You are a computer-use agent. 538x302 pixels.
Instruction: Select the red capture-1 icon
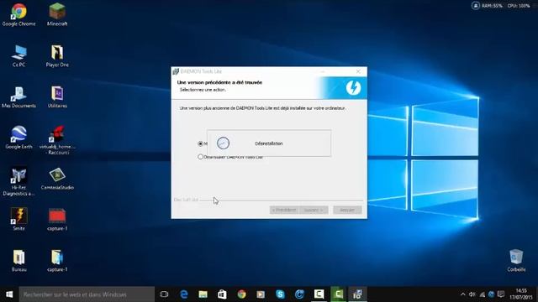(57, 220)
